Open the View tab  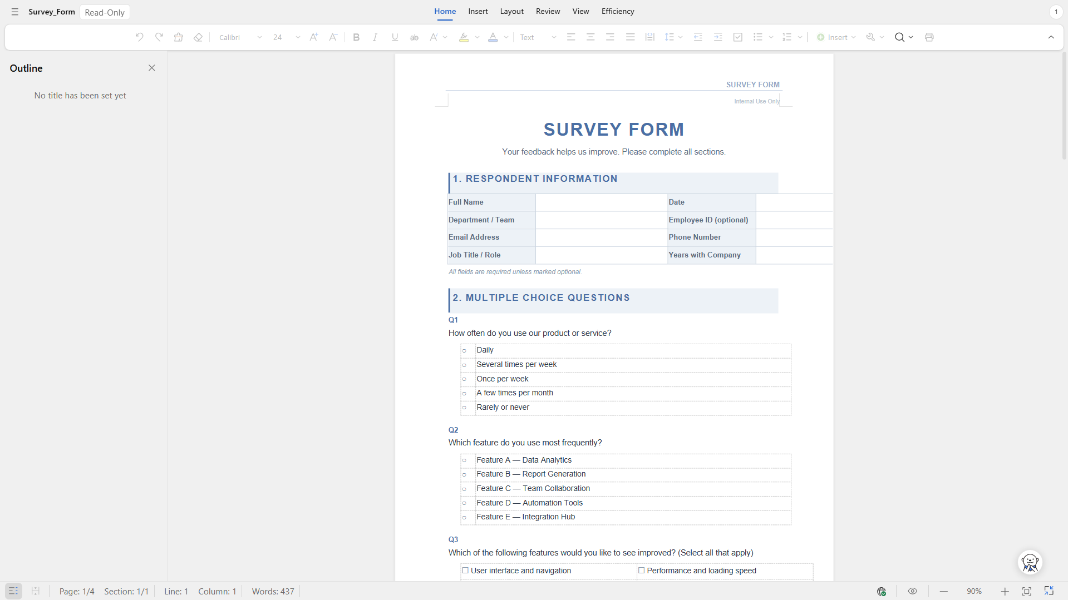[580, 11]
